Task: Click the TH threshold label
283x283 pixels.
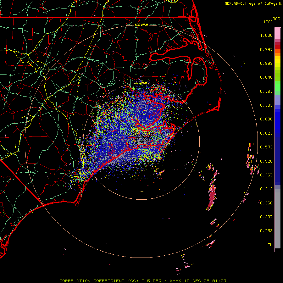Action: [270, 245]
